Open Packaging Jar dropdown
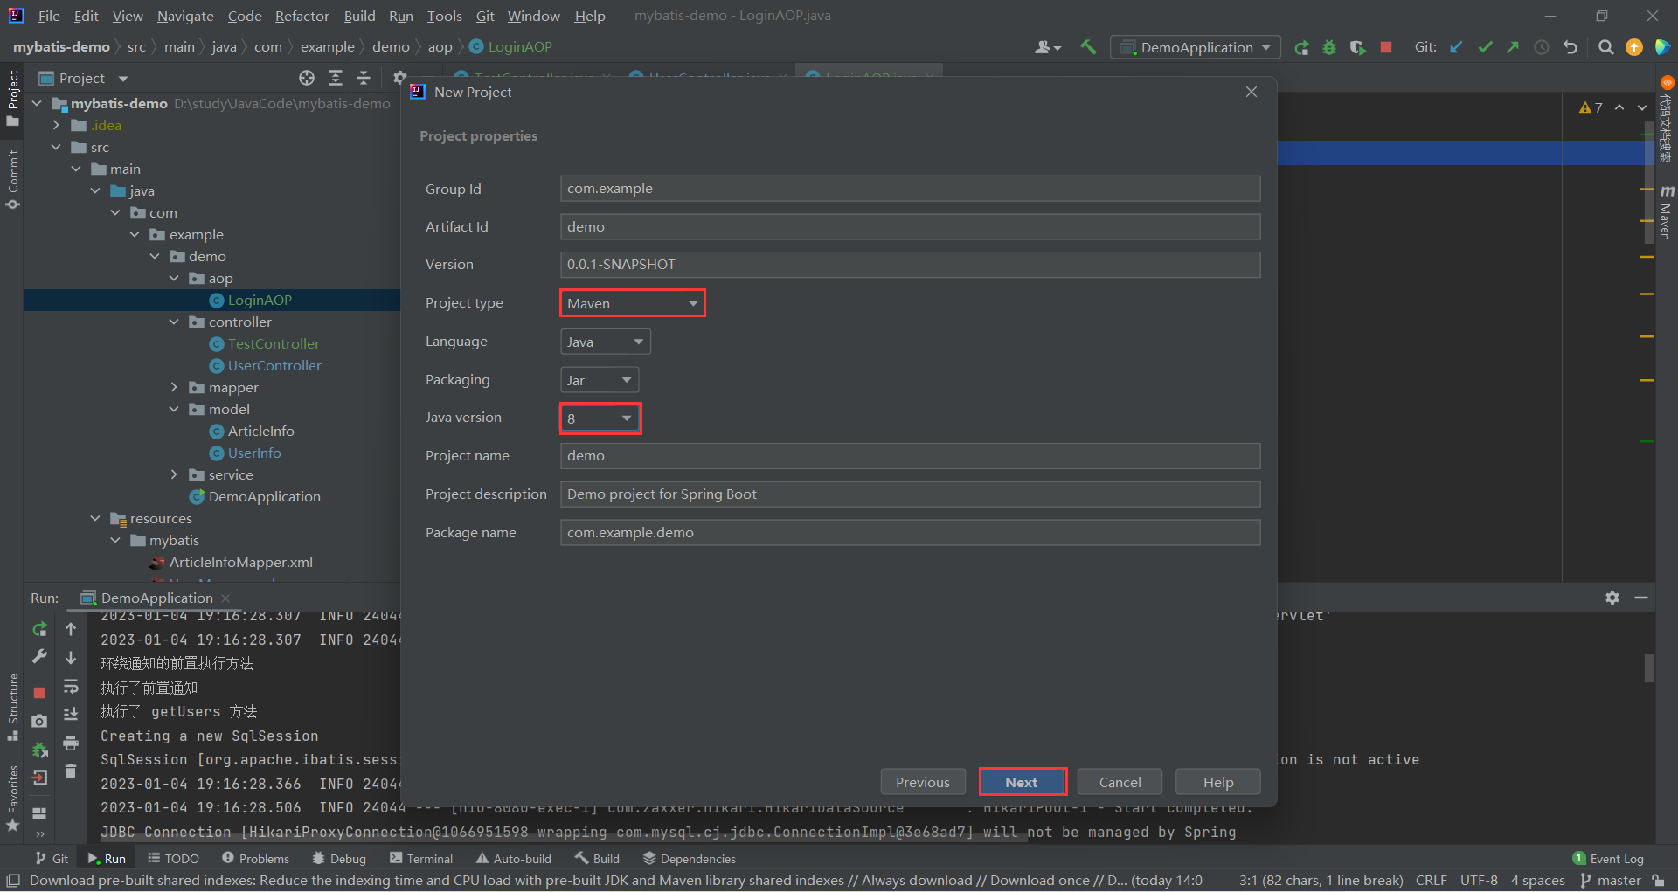This screenshot has width=1678, height=892. click(x=600, y=380)
